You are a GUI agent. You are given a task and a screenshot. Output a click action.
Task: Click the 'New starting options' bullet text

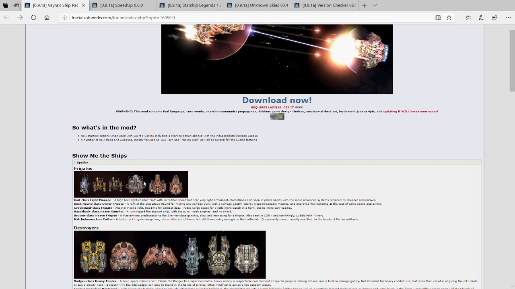(x=169, y=136)
